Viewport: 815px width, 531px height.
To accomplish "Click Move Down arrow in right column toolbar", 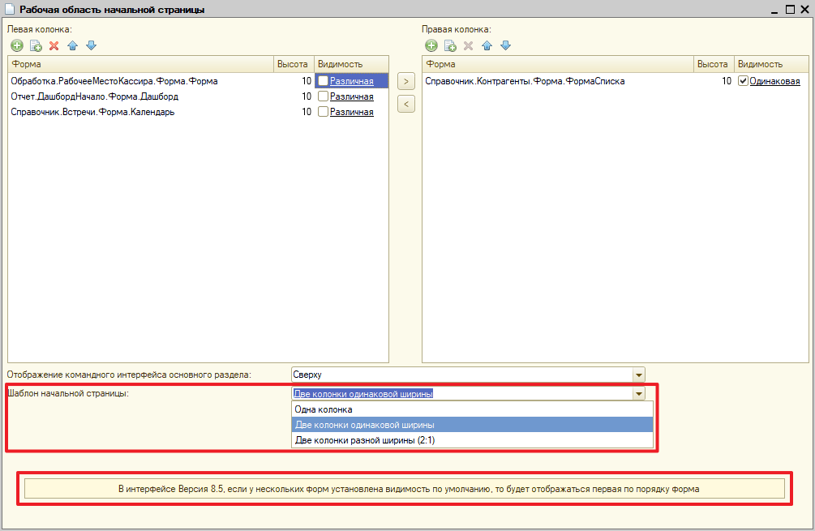I will click(506, 45).
